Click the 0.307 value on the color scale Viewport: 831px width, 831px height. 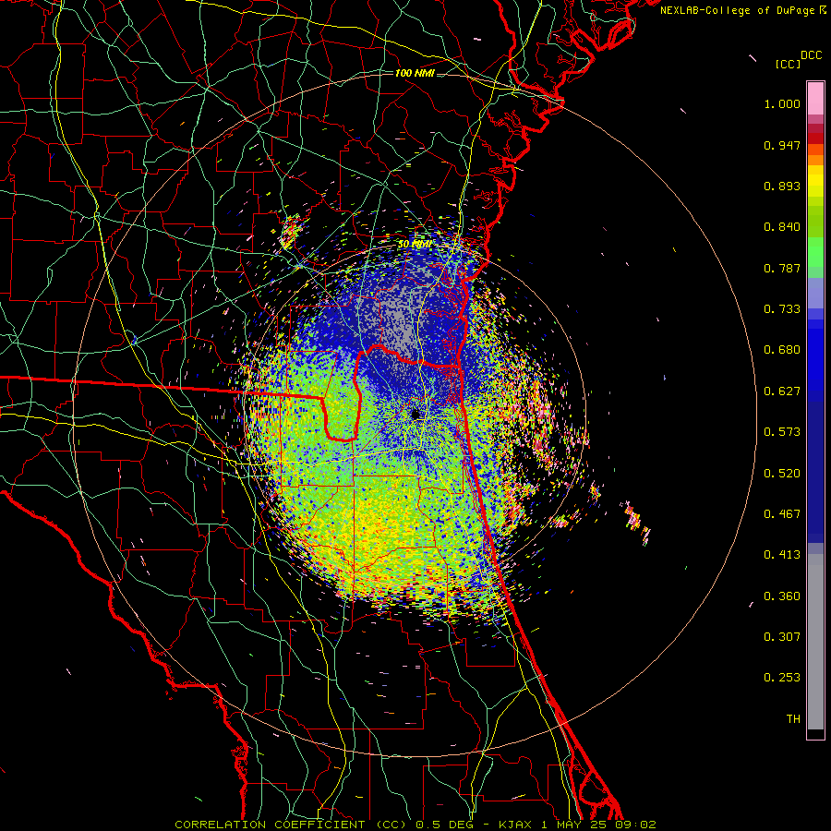[782, 637]
